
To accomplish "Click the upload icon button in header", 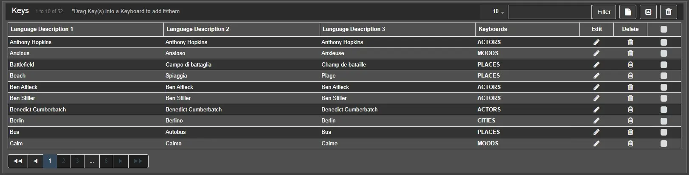I will pyautogui.click(x=648, y=12).
